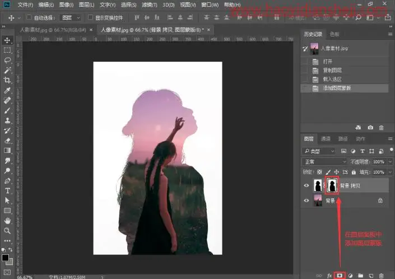Toggle layer filtering switch at filter row end
The width and height of the screenshot is (395, 279).
pos(391,150)
